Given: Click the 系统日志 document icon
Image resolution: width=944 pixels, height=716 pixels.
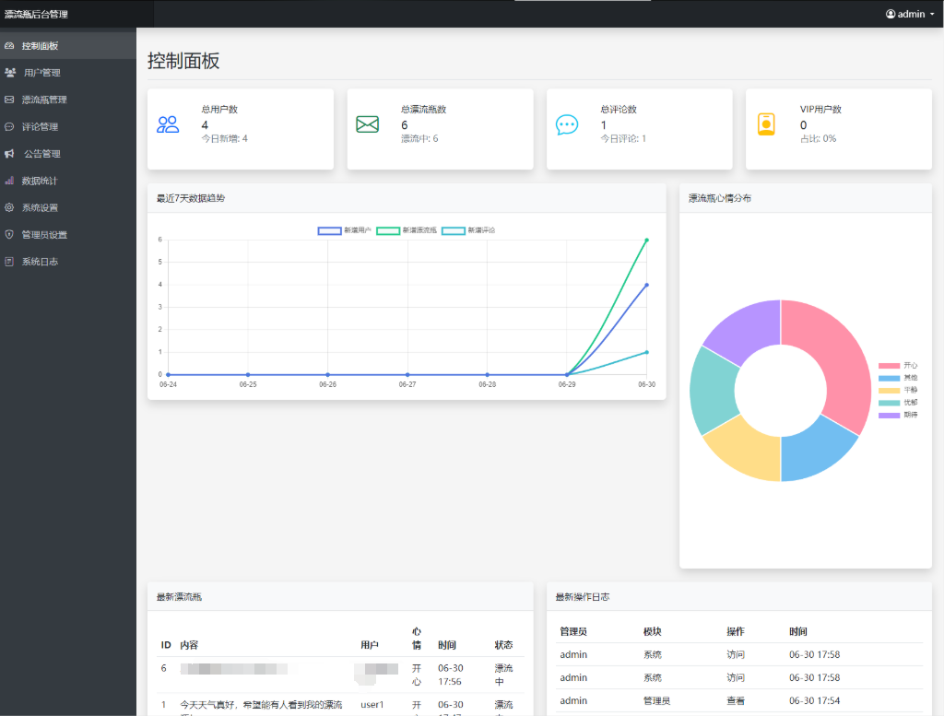Looking at the screenshot, I should pos(9,262).
